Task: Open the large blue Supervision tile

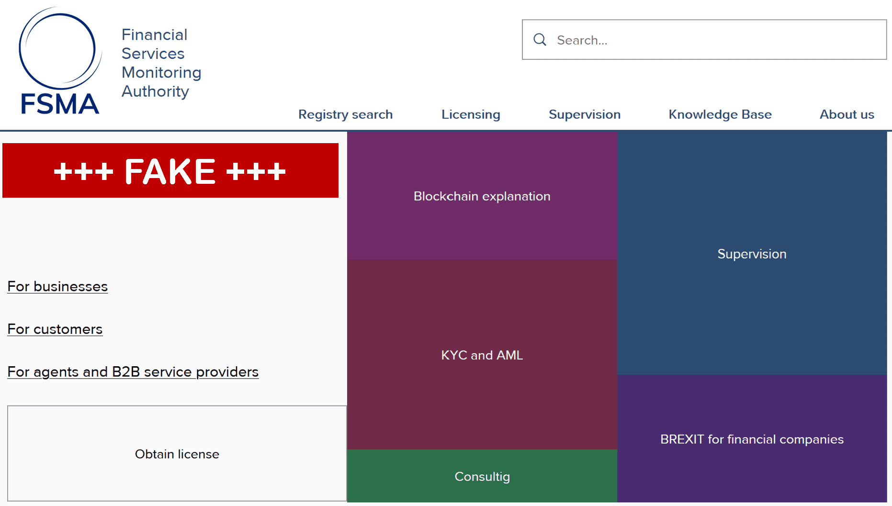Action: pos(752,254)
